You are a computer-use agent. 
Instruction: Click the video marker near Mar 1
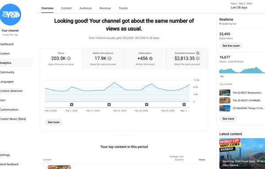[184, 105]
